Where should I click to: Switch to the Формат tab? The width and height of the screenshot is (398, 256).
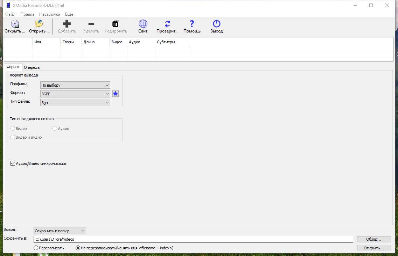[13, 67]
